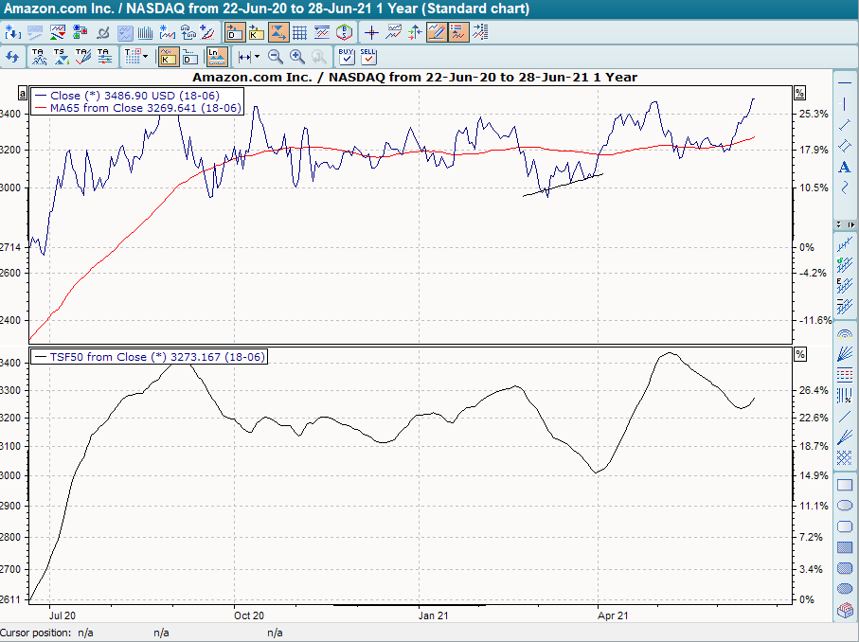
Task: Select the ellipse drawing shape
Action: [x=845, y=506]
